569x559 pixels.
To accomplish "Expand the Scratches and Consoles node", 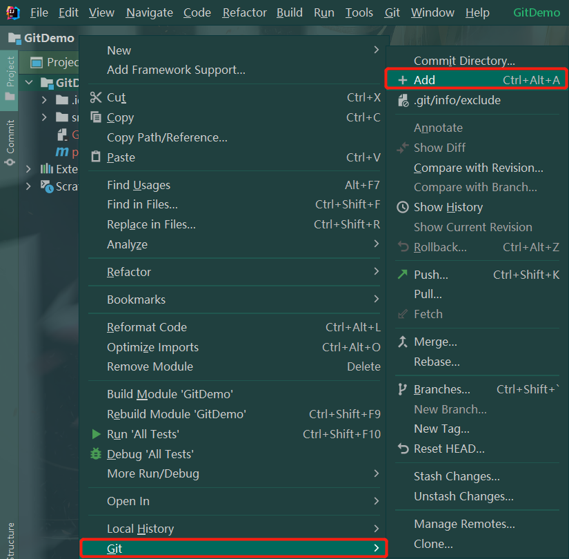I will pyautogui.click(x=28, y=186).
